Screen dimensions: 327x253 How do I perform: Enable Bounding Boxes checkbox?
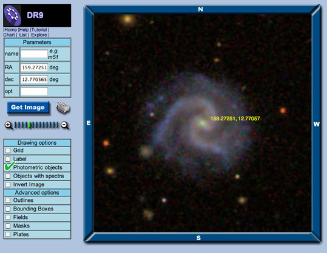tap(8, 209)
